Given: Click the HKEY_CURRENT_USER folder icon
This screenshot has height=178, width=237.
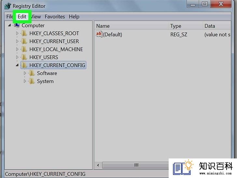Looking at the screenshot, I should 24,41.
